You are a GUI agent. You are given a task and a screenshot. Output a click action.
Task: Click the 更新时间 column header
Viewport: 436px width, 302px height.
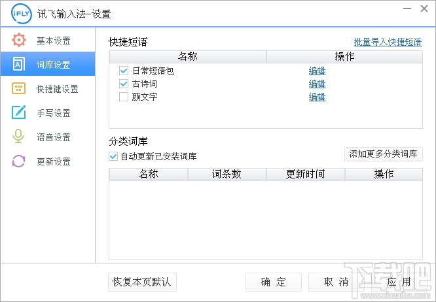pos(306,175)
